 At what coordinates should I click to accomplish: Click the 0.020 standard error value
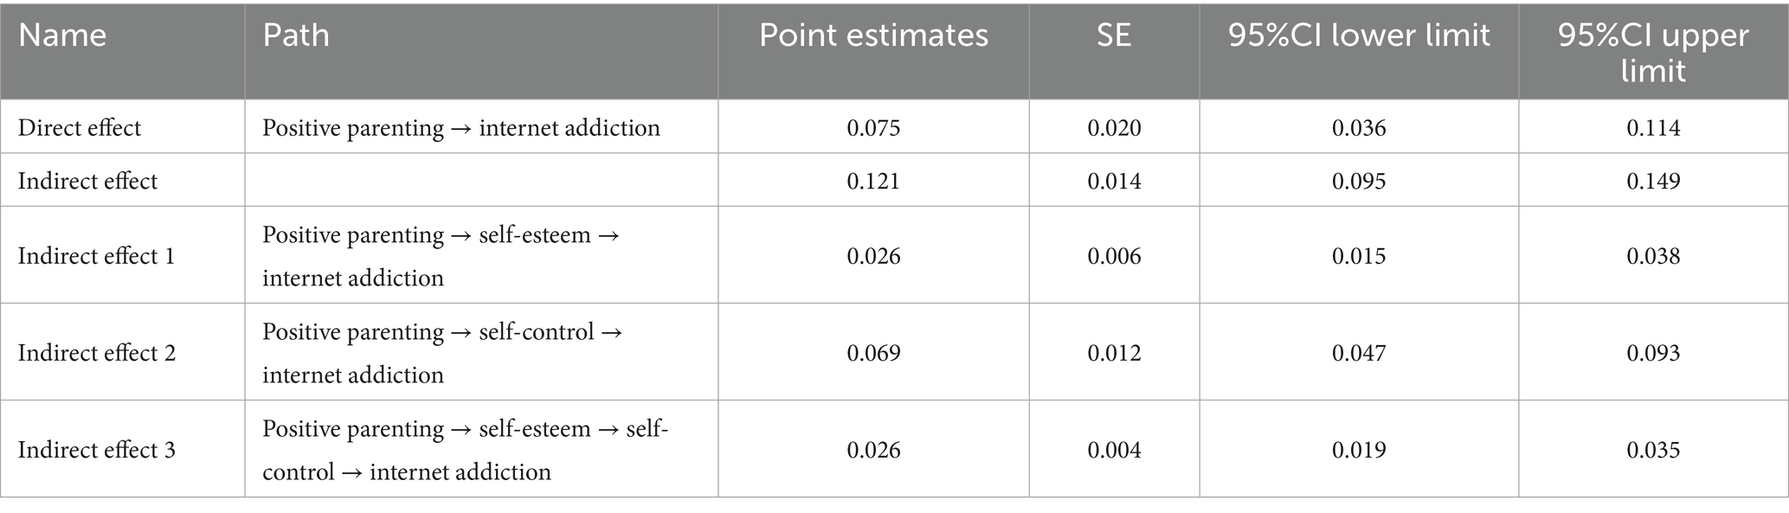point(1114,128)
